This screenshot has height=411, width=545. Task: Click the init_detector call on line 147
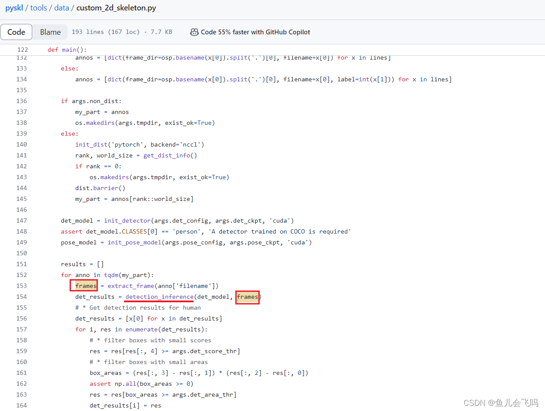(x=127, y=221)
